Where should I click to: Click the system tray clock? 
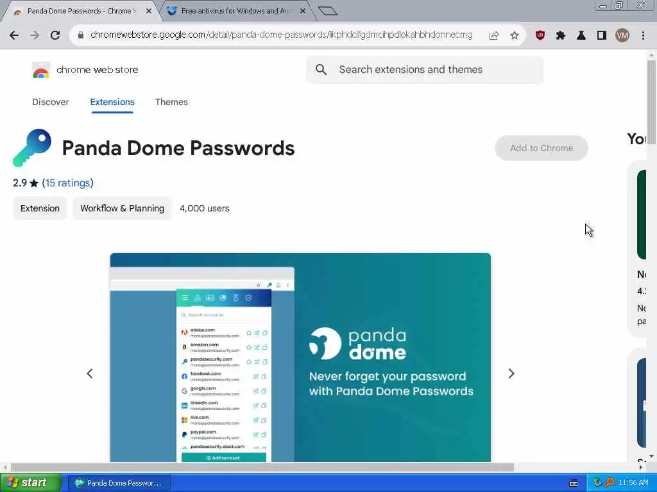633,483
